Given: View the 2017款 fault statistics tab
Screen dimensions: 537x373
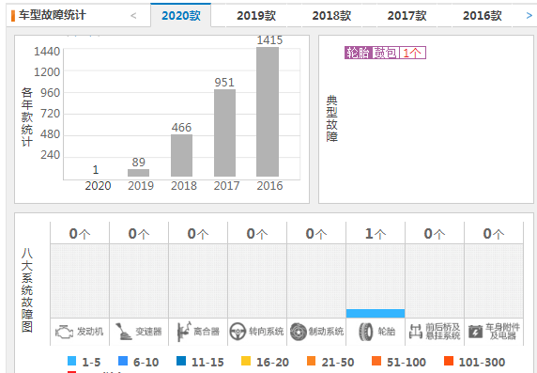Looking at the screenshot, I should click(407, 15).
